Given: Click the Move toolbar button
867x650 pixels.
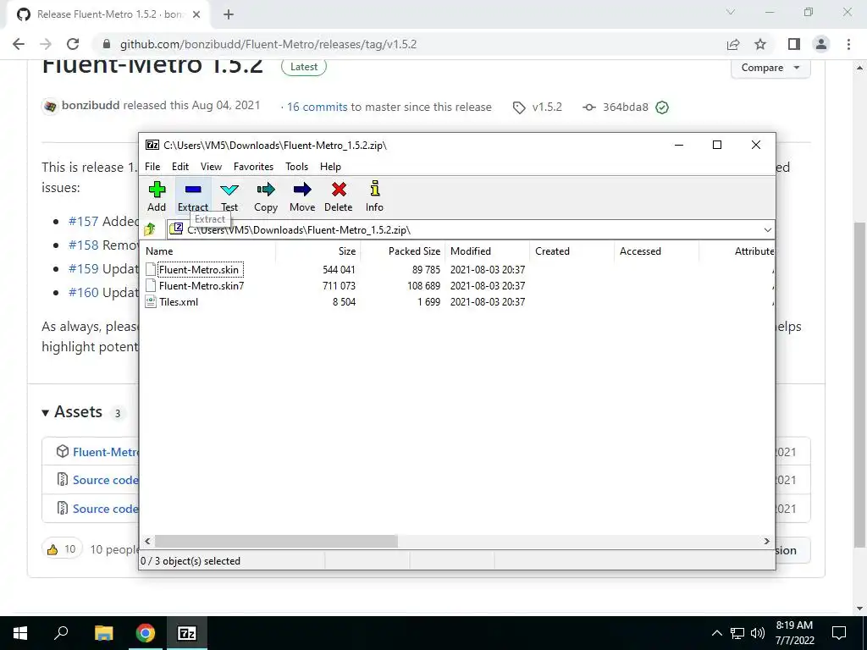Looking at the screenshot, I should 302,196.
